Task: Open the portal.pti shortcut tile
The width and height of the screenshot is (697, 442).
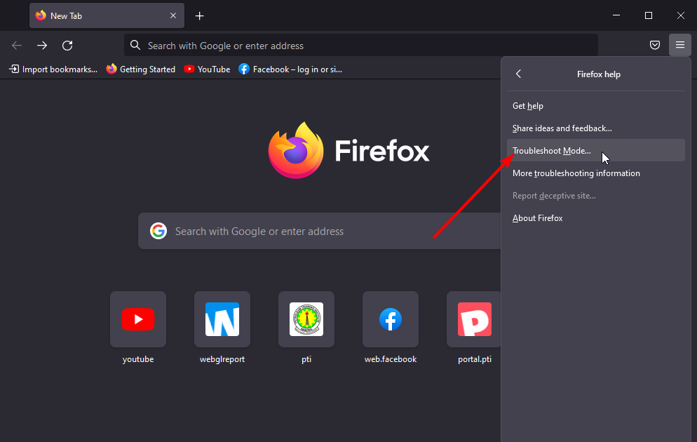Action: 474,319
